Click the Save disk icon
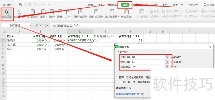 tap(20, 5)
